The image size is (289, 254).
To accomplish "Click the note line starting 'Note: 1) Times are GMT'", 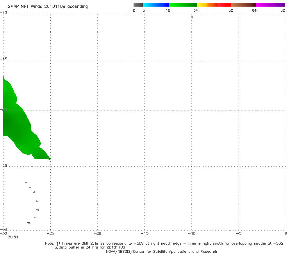I will click(164, 243).
